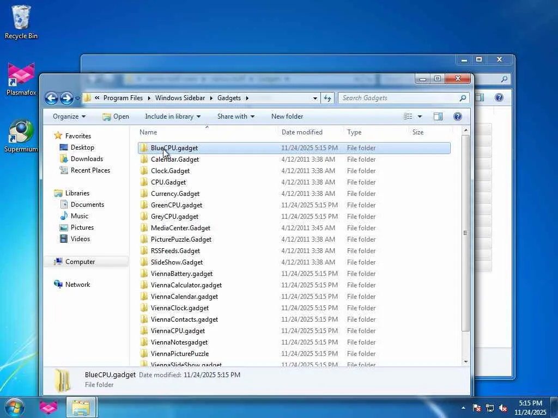Click the Clock.Gadget folder icon
This screenshot has height=418, width=558.
click(144, 170)
